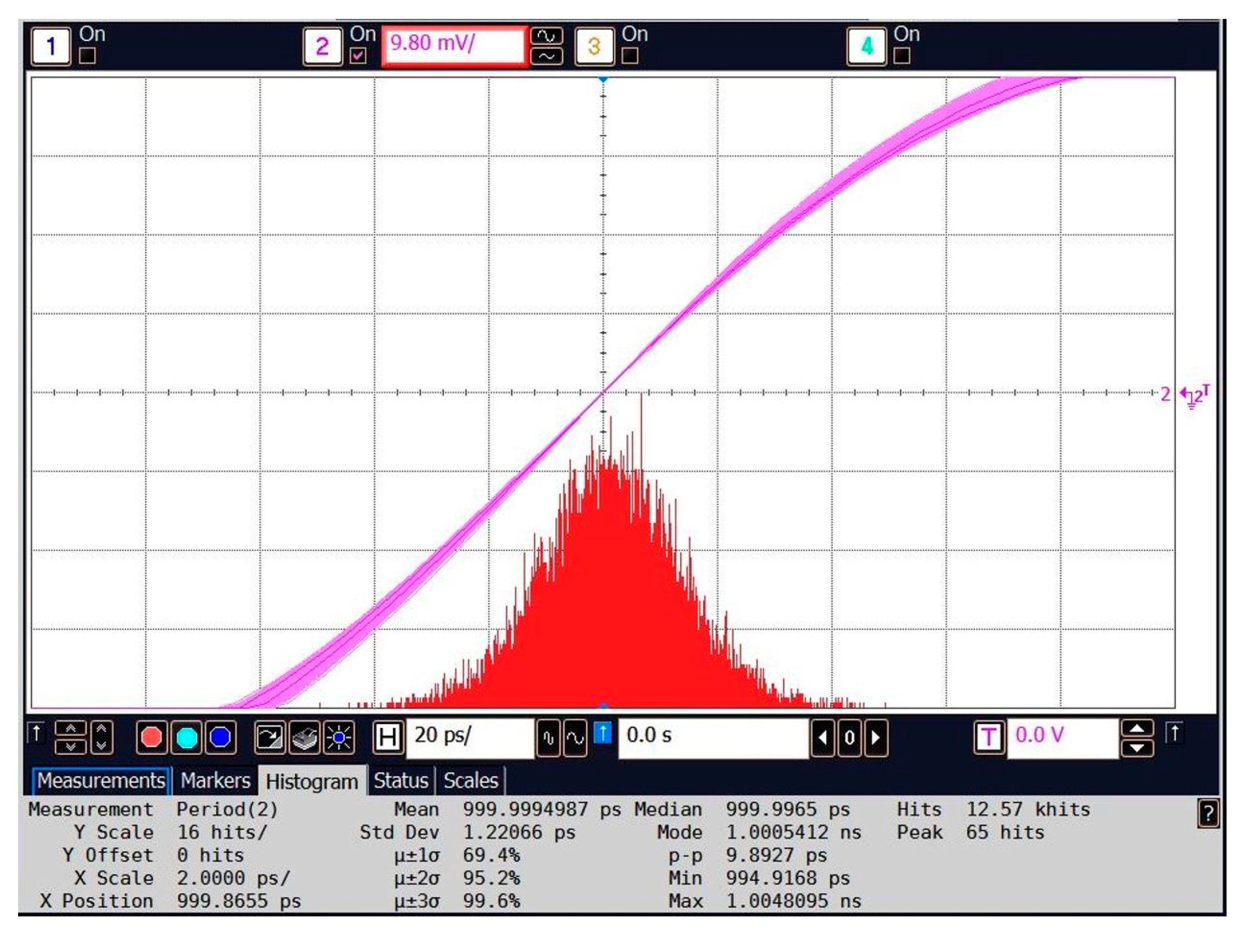The image size is (1244, 932).
Task: Click the right arrow beside horizontal position zero
Action: point(875,738)
